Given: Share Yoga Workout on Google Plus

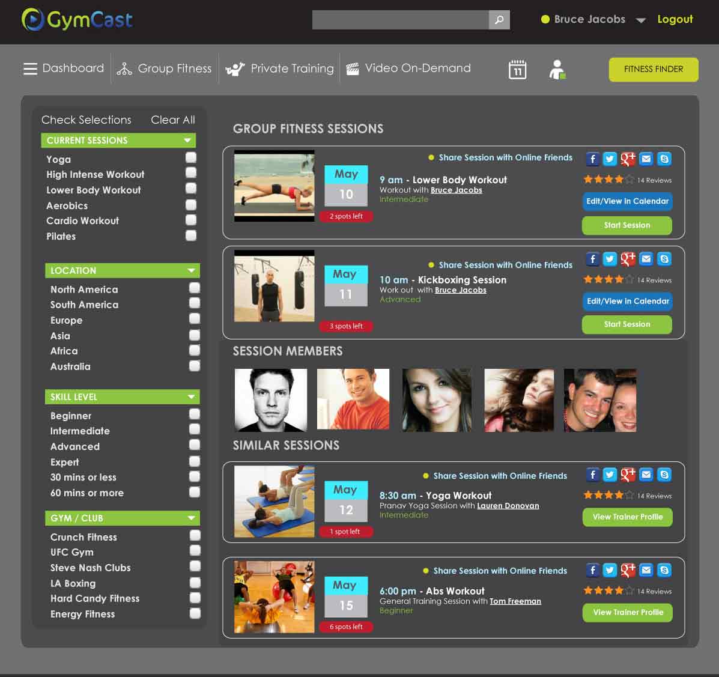Looking at the screenshot, I should point(628,475).
